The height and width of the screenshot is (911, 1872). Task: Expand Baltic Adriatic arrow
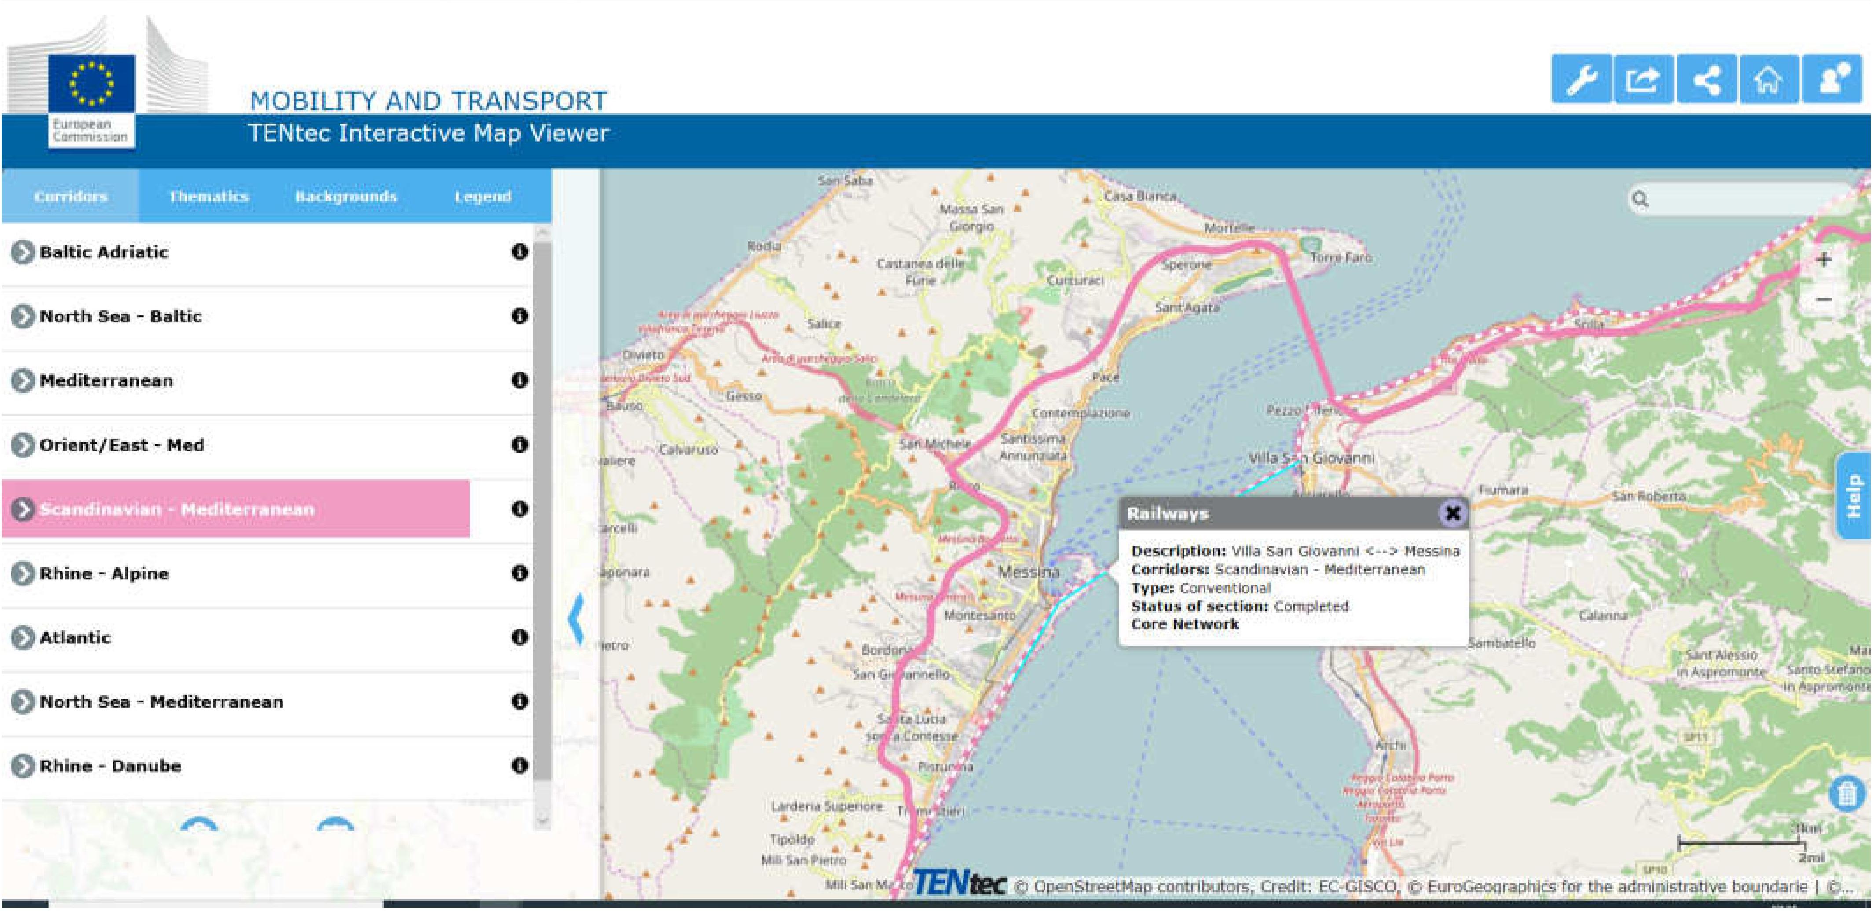(23, 252)
